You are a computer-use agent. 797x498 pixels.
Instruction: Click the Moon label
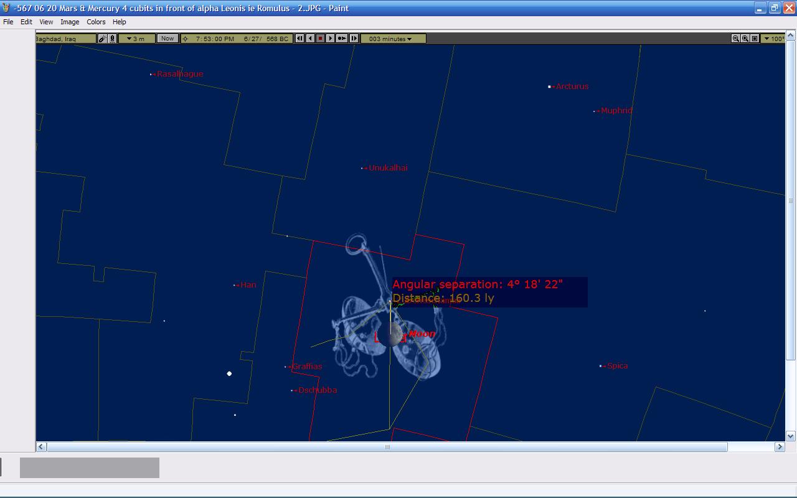pos(422,334)
